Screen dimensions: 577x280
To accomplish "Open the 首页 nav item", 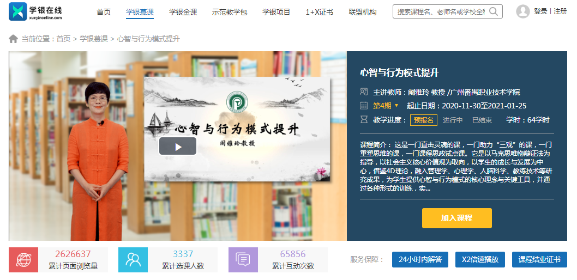I will click(x=104, y=12).
